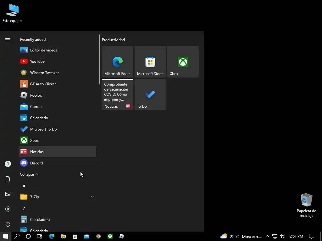The width and height of the screenshot is (322, 241).
Task: Open the taskbar Search magnifier
Action: pyautogui.click(x=17, y=236)
